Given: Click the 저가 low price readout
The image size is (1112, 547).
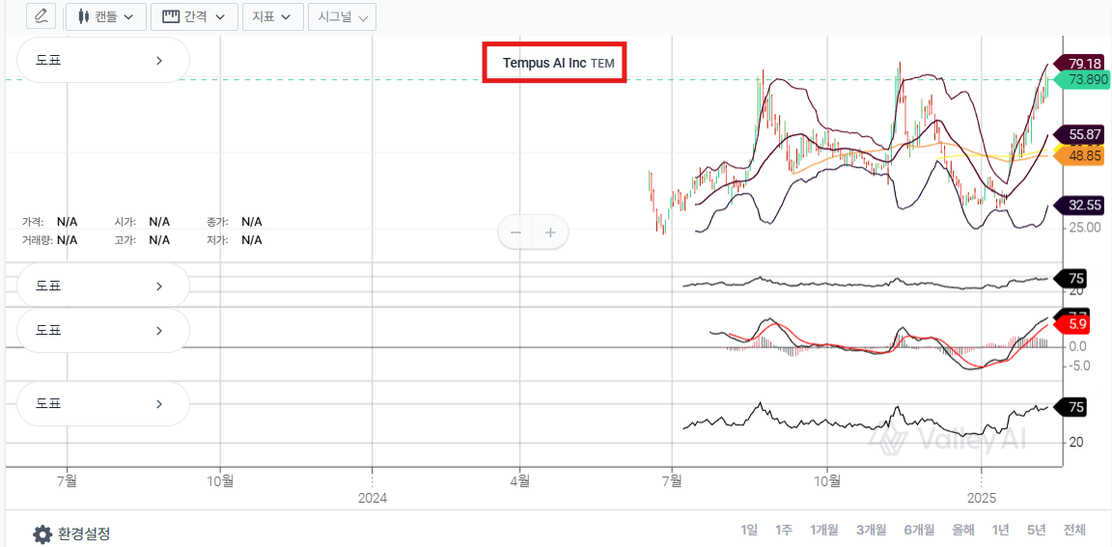Looking at the screenshot, I should [x=235, y=240].
